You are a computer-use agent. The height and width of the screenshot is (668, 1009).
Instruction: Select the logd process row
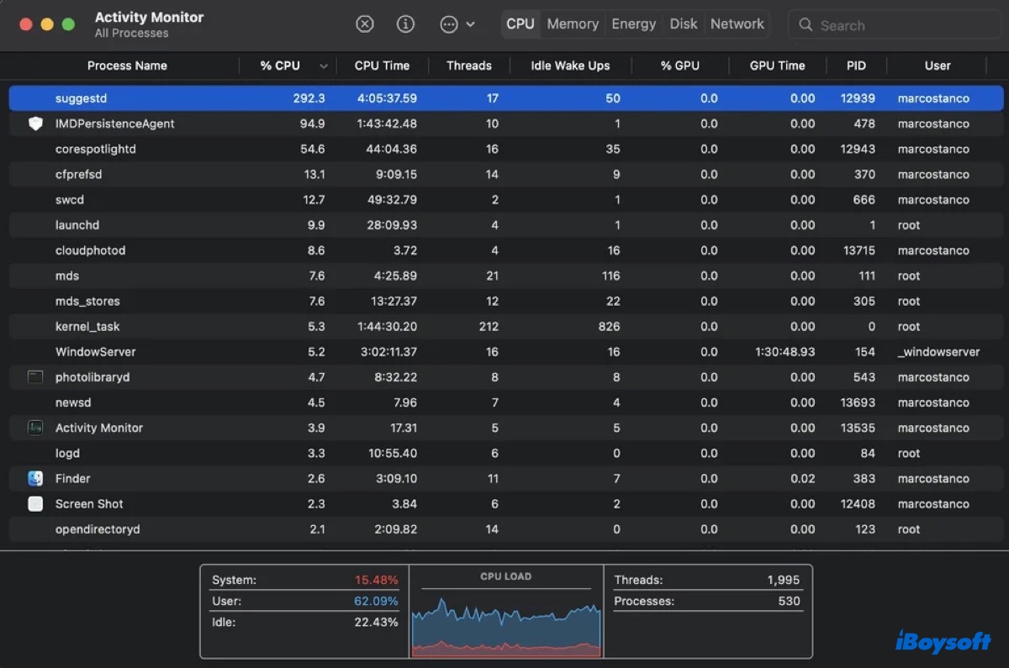[506, 453]
